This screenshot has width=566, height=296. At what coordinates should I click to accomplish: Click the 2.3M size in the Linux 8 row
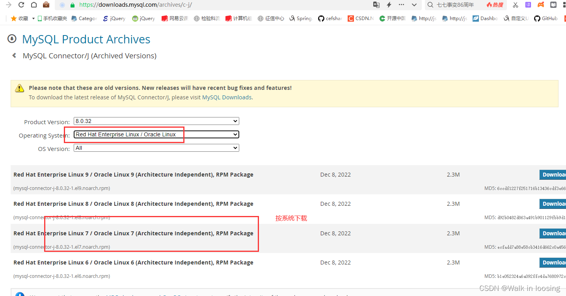point(453,204)
